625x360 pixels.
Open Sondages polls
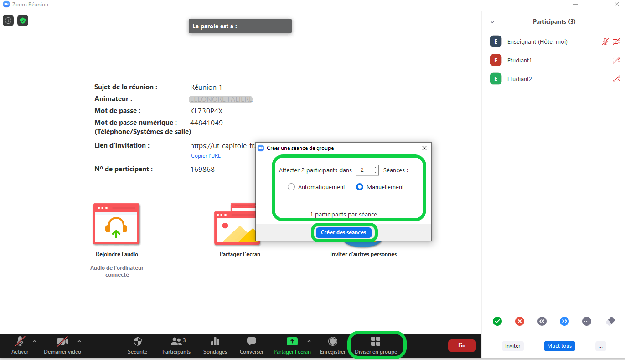click(x=215, y=346)
